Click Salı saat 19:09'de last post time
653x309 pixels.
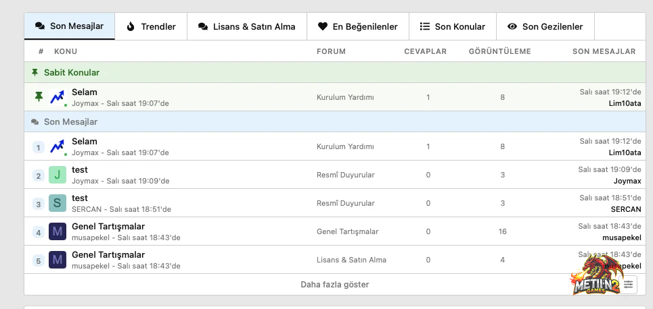tap(610, 169)
